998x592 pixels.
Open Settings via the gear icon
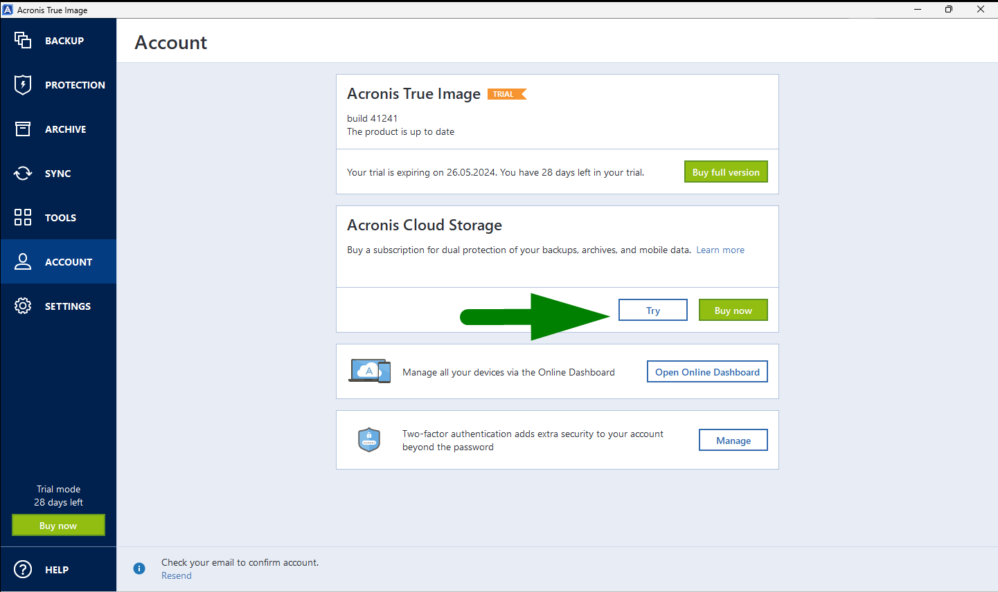coord(23,306)
